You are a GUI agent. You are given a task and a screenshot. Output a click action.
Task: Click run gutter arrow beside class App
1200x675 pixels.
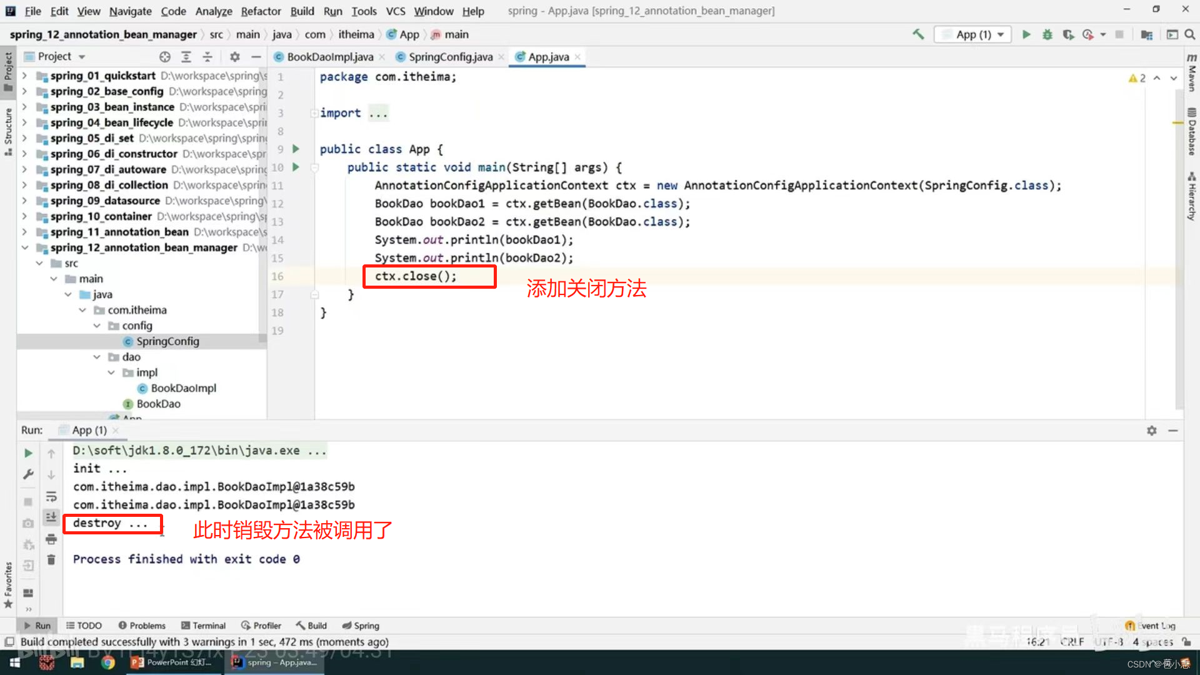296,149
